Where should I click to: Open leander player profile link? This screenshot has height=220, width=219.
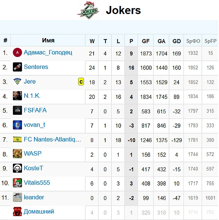(34, 197)
